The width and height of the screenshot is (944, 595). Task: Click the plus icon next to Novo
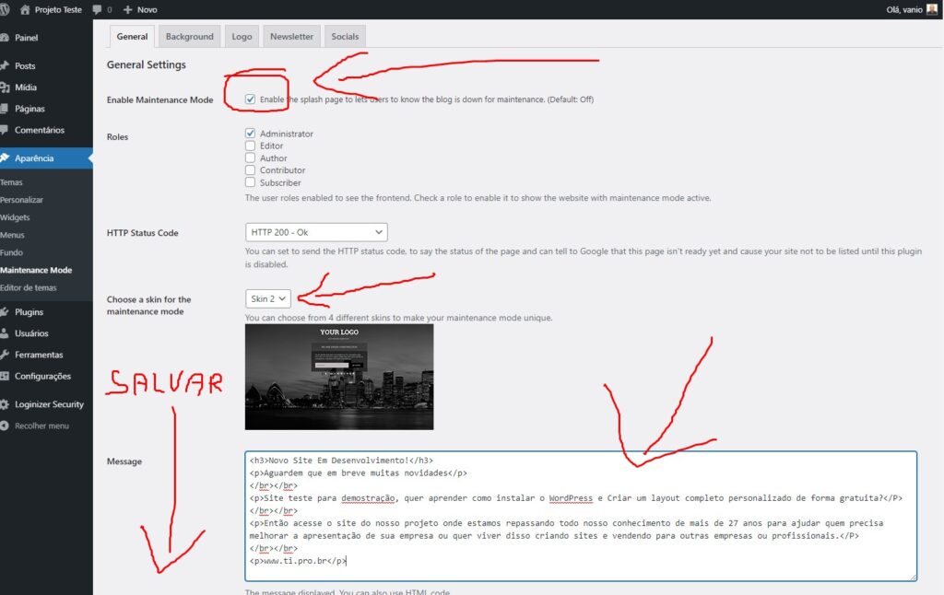[x=127, y=9]
